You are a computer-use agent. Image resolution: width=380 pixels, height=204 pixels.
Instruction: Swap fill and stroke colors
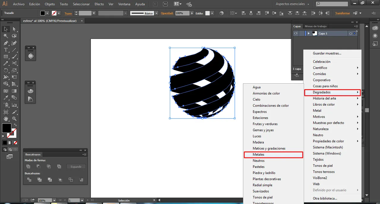15,125
